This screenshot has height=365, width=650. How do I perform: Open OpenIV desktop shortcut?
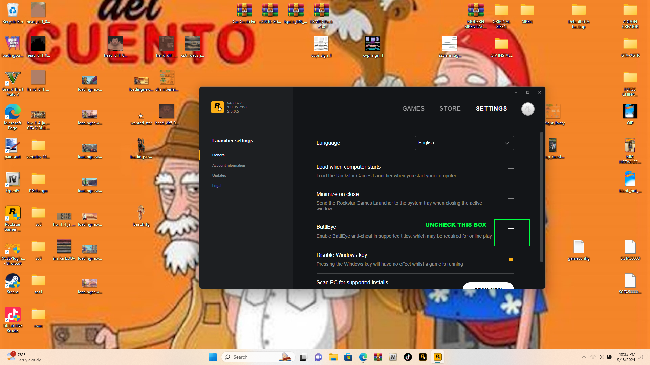point(13,180)
